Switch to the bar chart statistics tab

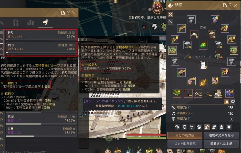(x=31, y=23)
